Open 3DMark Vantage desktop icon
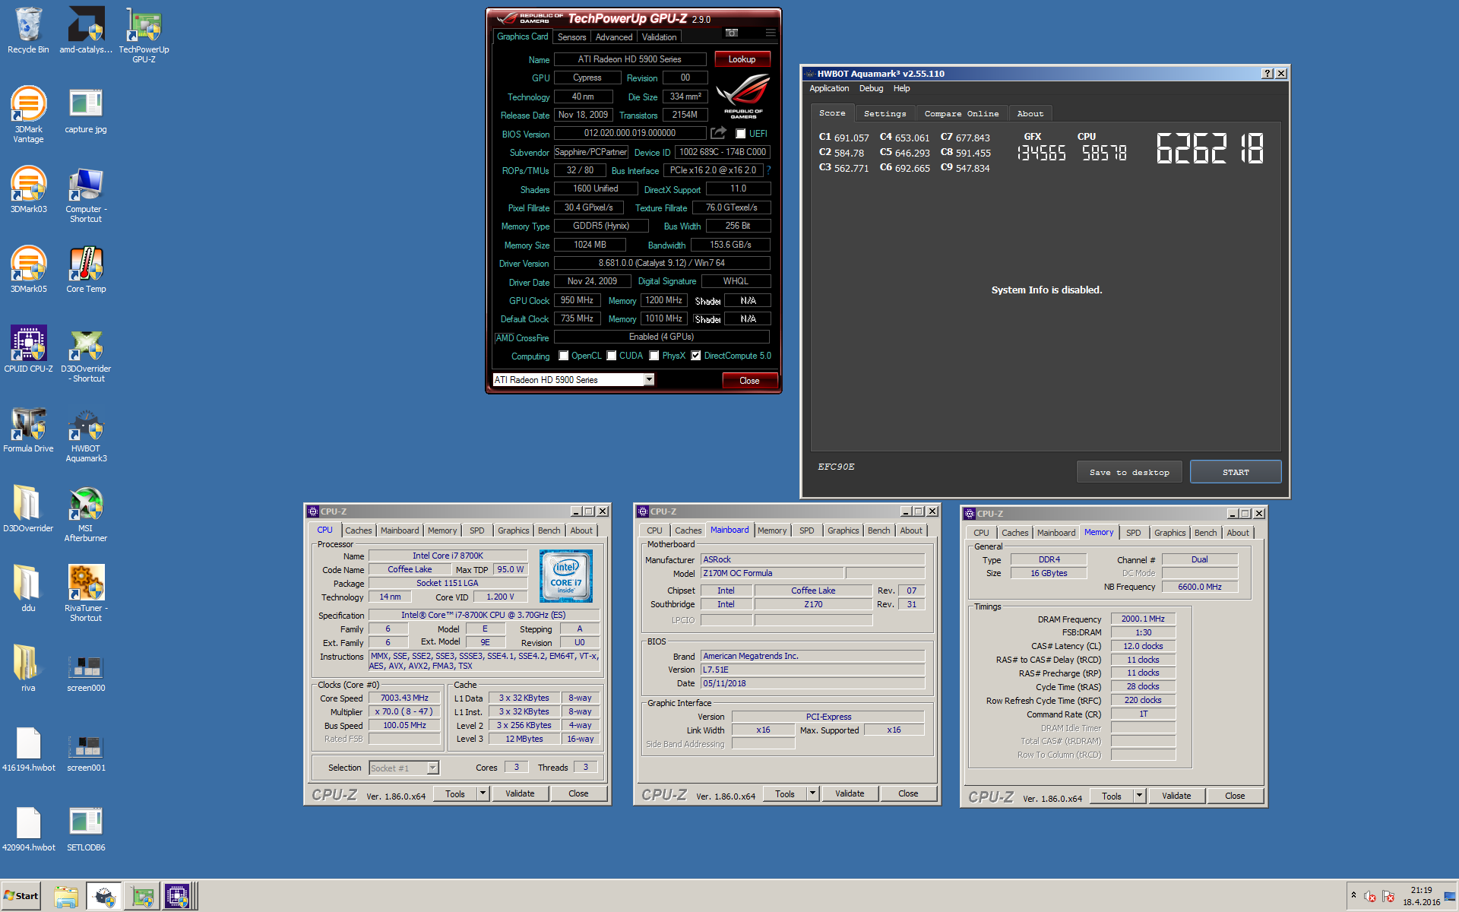The width and height of the screenshot is (1459, 912). (28, 114)
